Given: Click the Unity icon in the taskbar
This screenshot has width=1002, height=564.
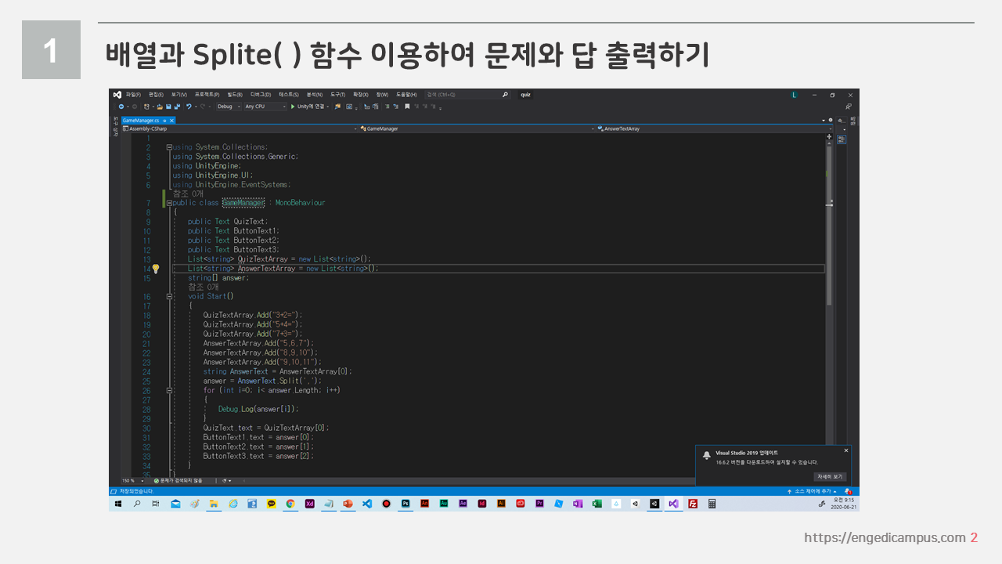Looking at the screenshot, I should tap(654, 504).
